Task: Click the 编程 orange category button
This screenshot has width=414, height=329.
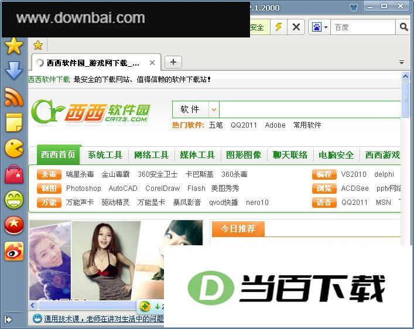Action: click(x=324, y=174)
